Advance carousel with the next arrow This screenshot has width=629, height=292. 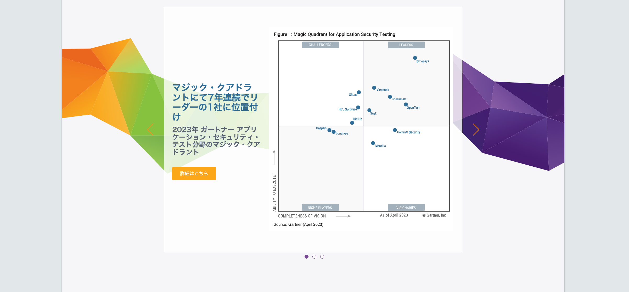(x=476, y=130)
